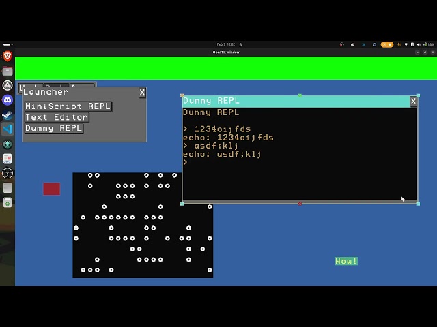
Task: Open the gray drive icon in the dock
Action: coord(8,188)
